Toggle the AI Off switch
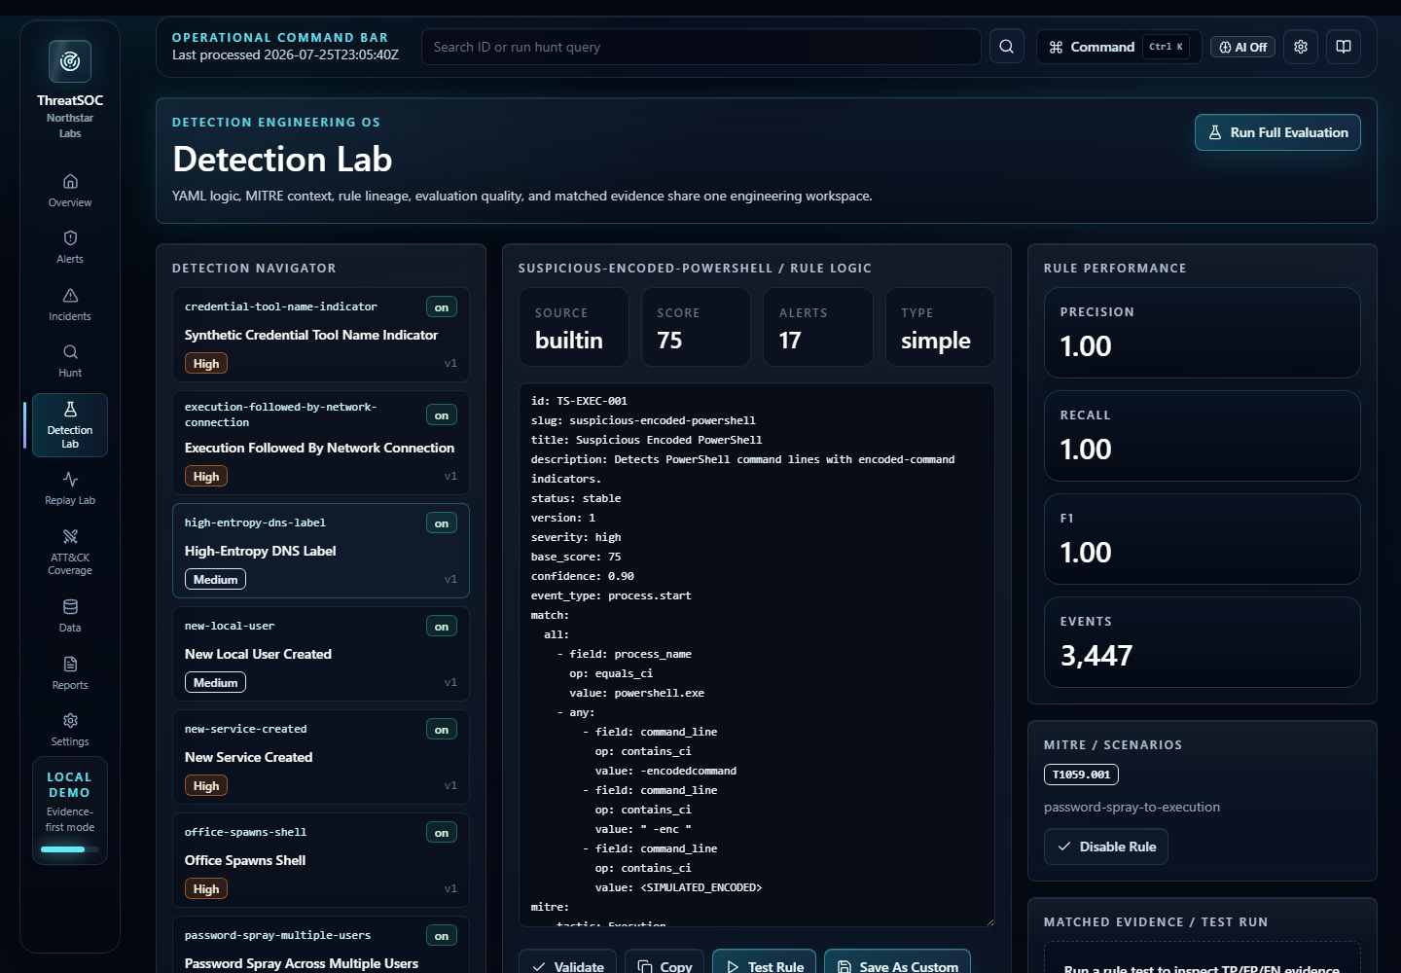This screenshot has height=973, width=1401. click(x=1243, y=47)
